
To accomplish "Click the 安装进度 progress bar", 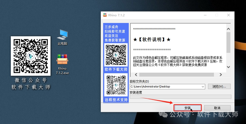I will pyautogui.click(x=181, y=97).
